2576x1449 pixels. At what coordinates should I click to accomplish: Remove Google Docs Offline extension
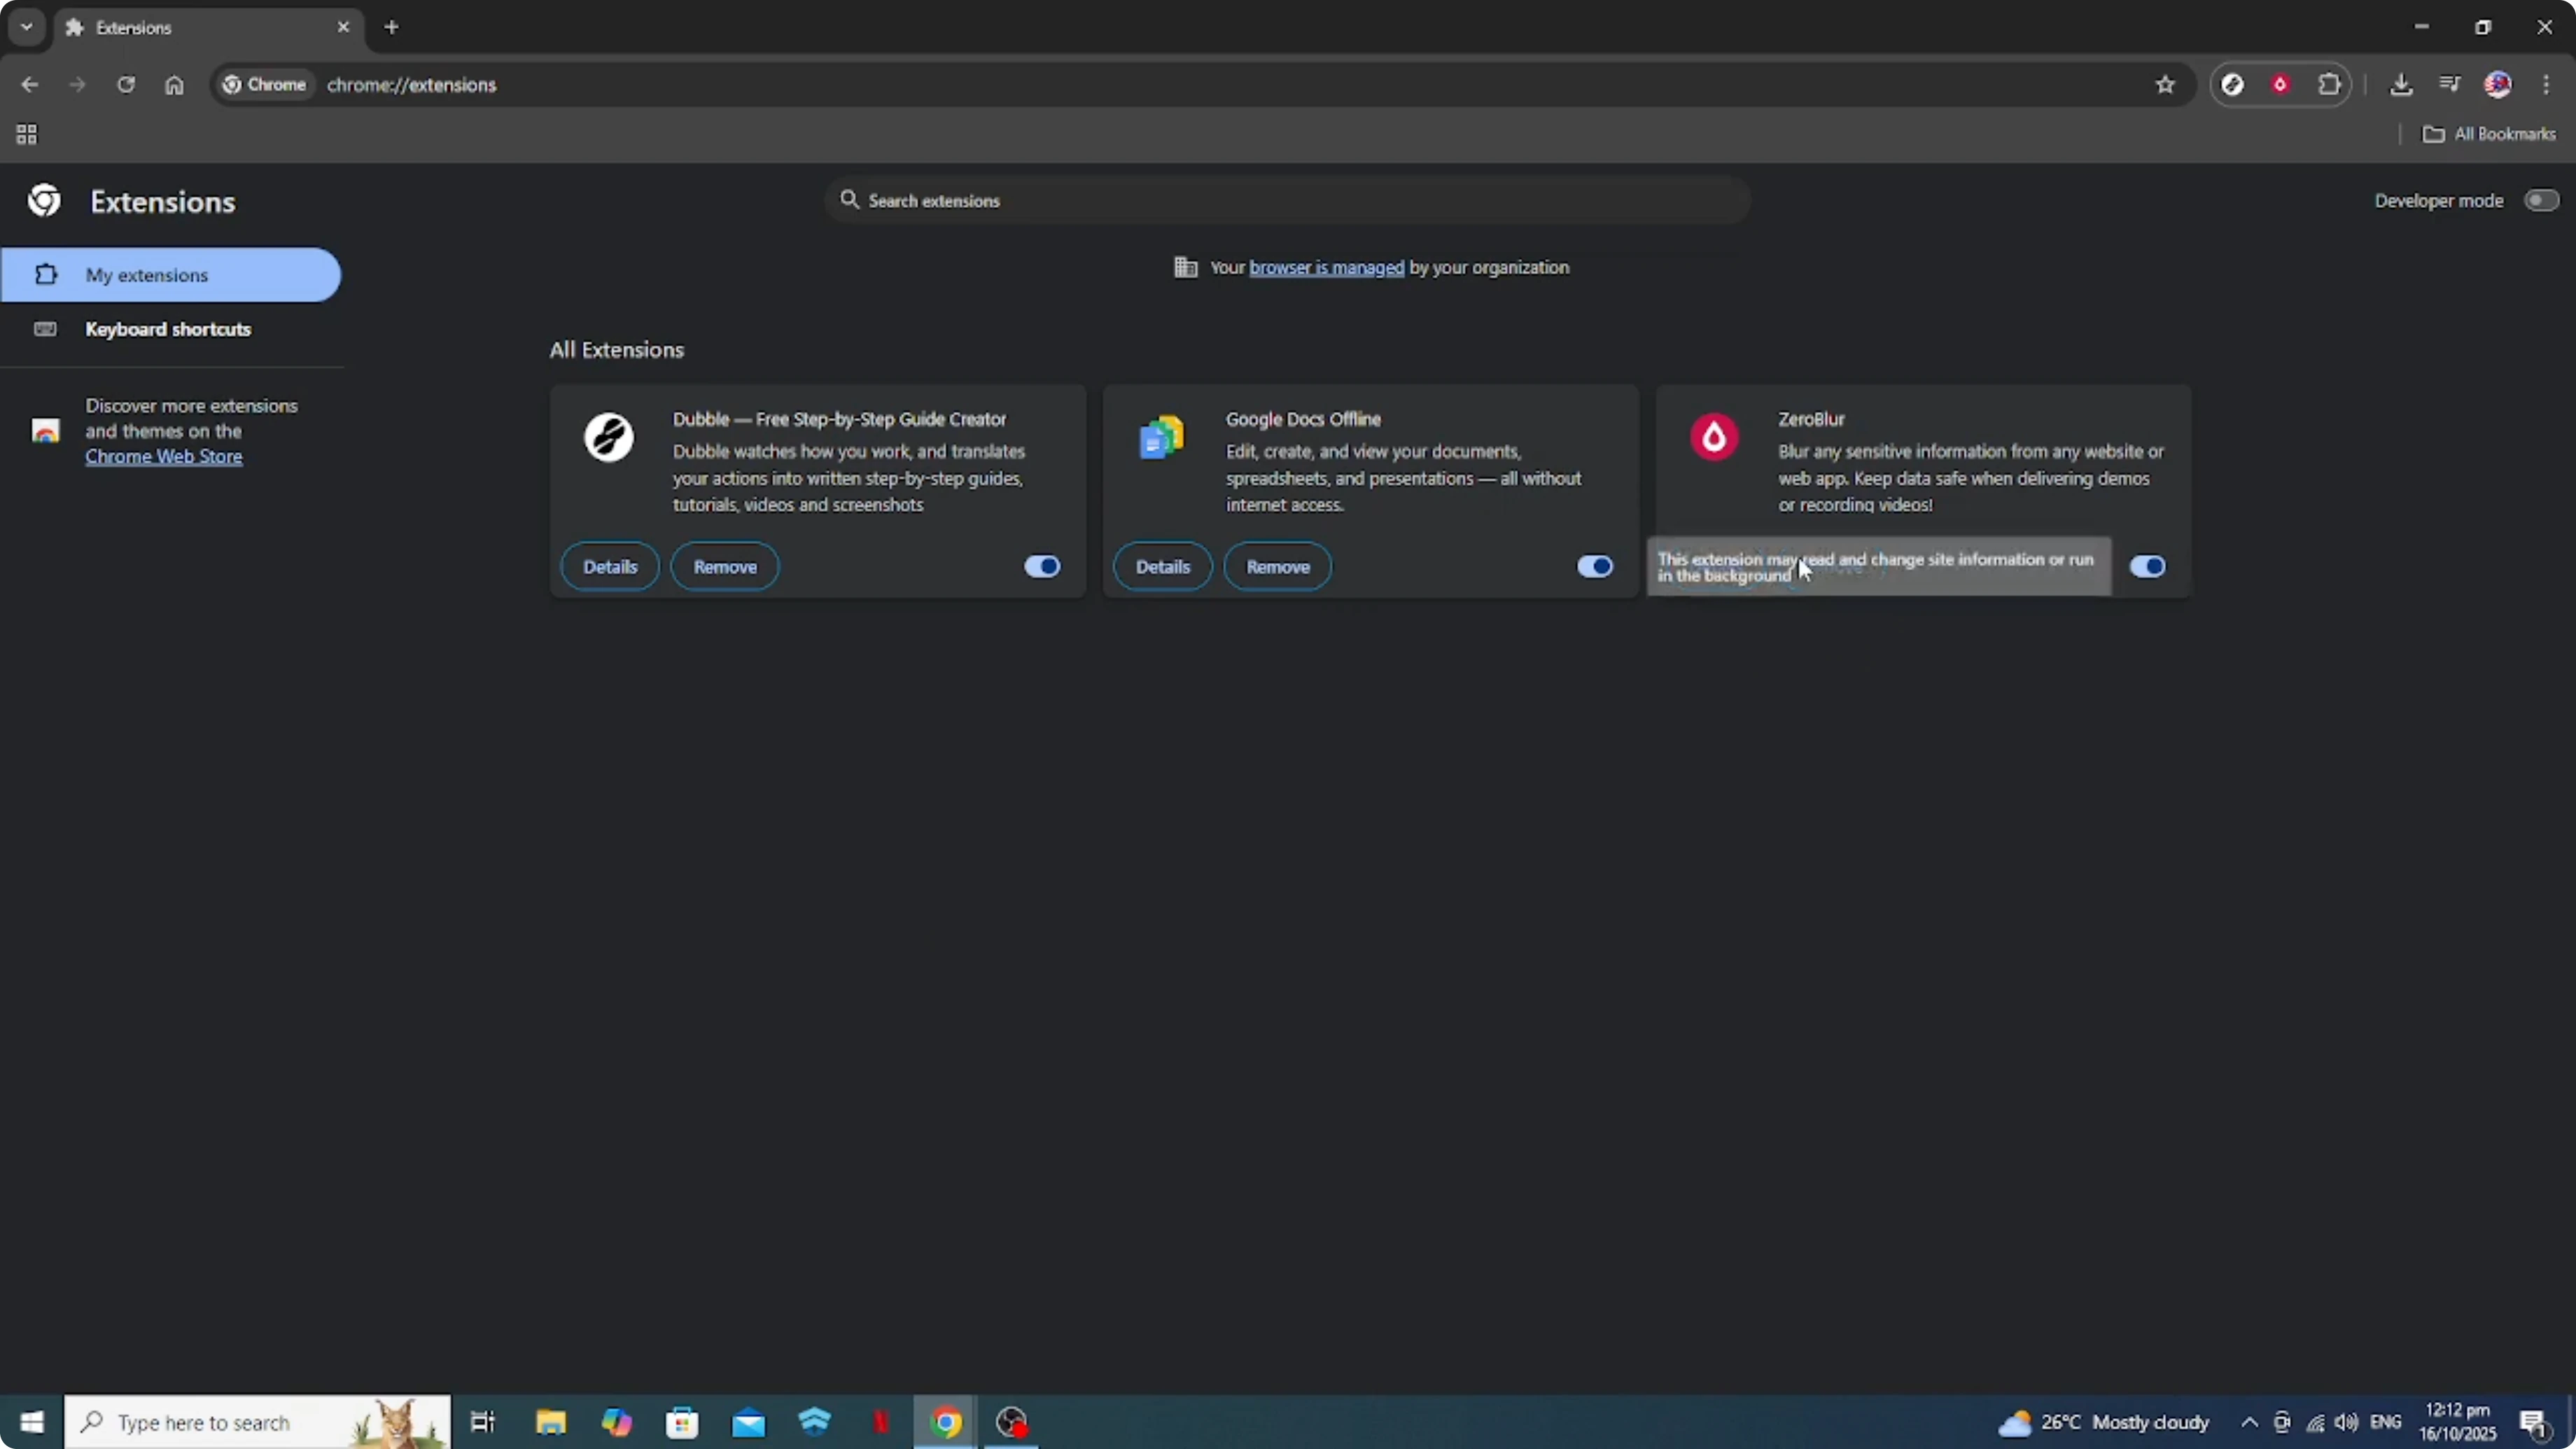coord(1278,566)
